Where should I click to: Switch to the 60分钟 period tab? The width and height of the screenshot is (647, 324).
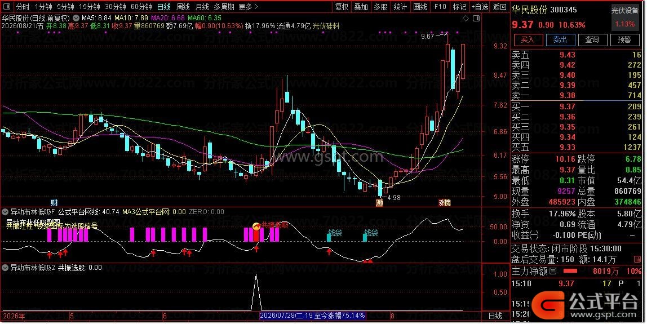141,7
